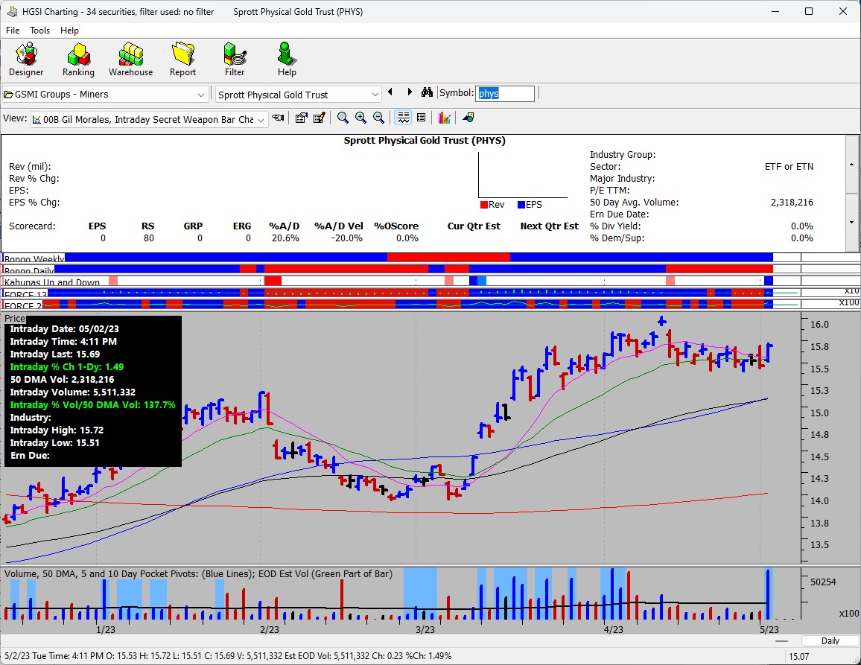Toggle the chart display mode icon

pos(404,118)
